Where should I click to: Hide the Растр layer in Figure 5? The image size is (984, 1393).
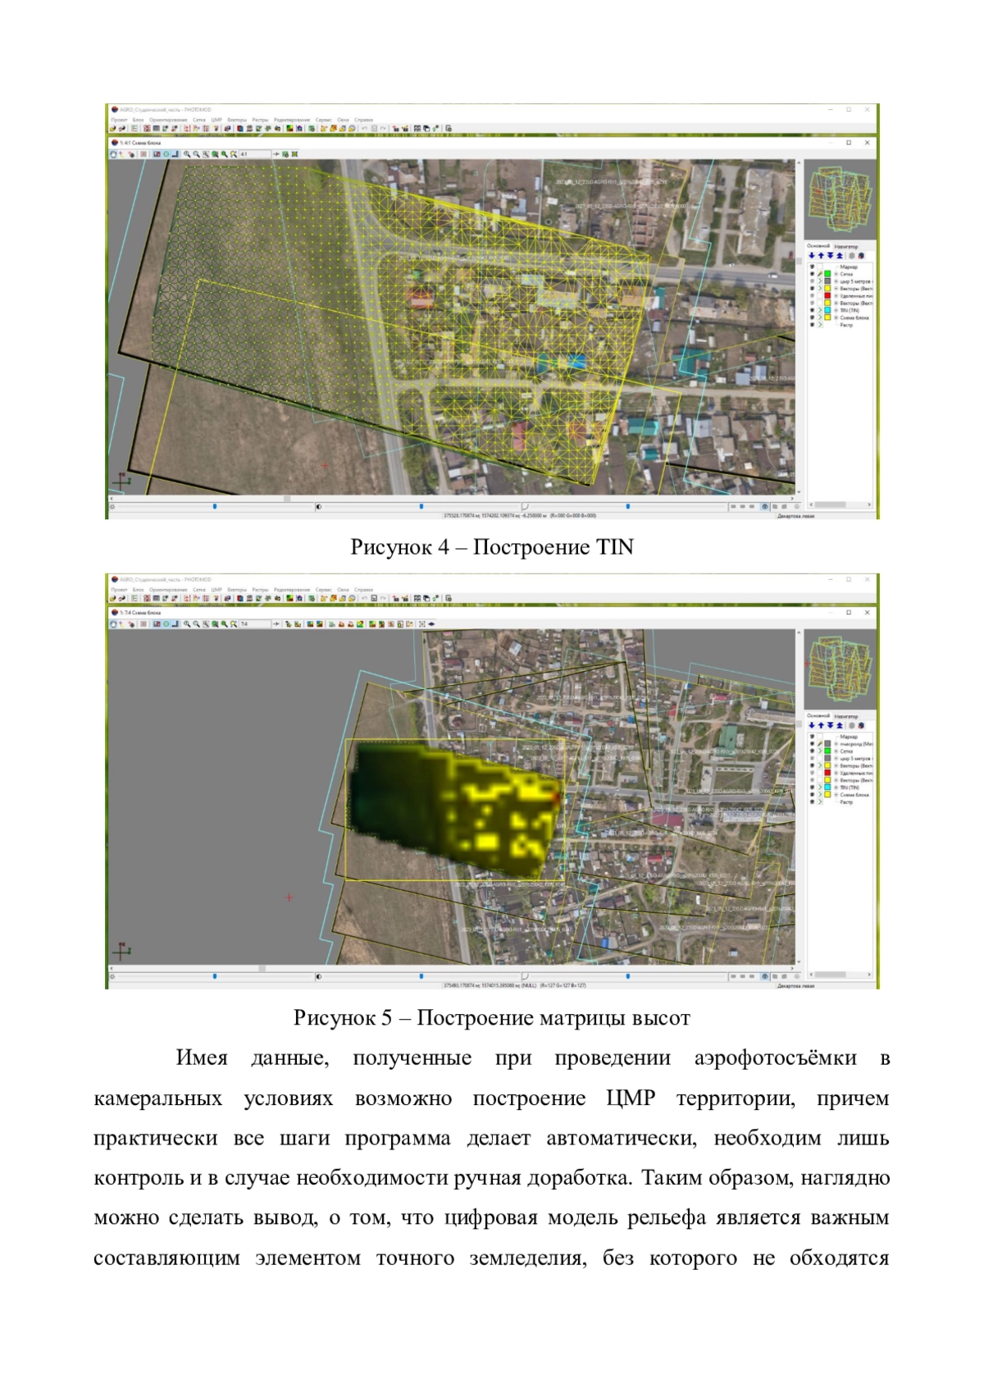pyautogui.click(x=813, y=802)
